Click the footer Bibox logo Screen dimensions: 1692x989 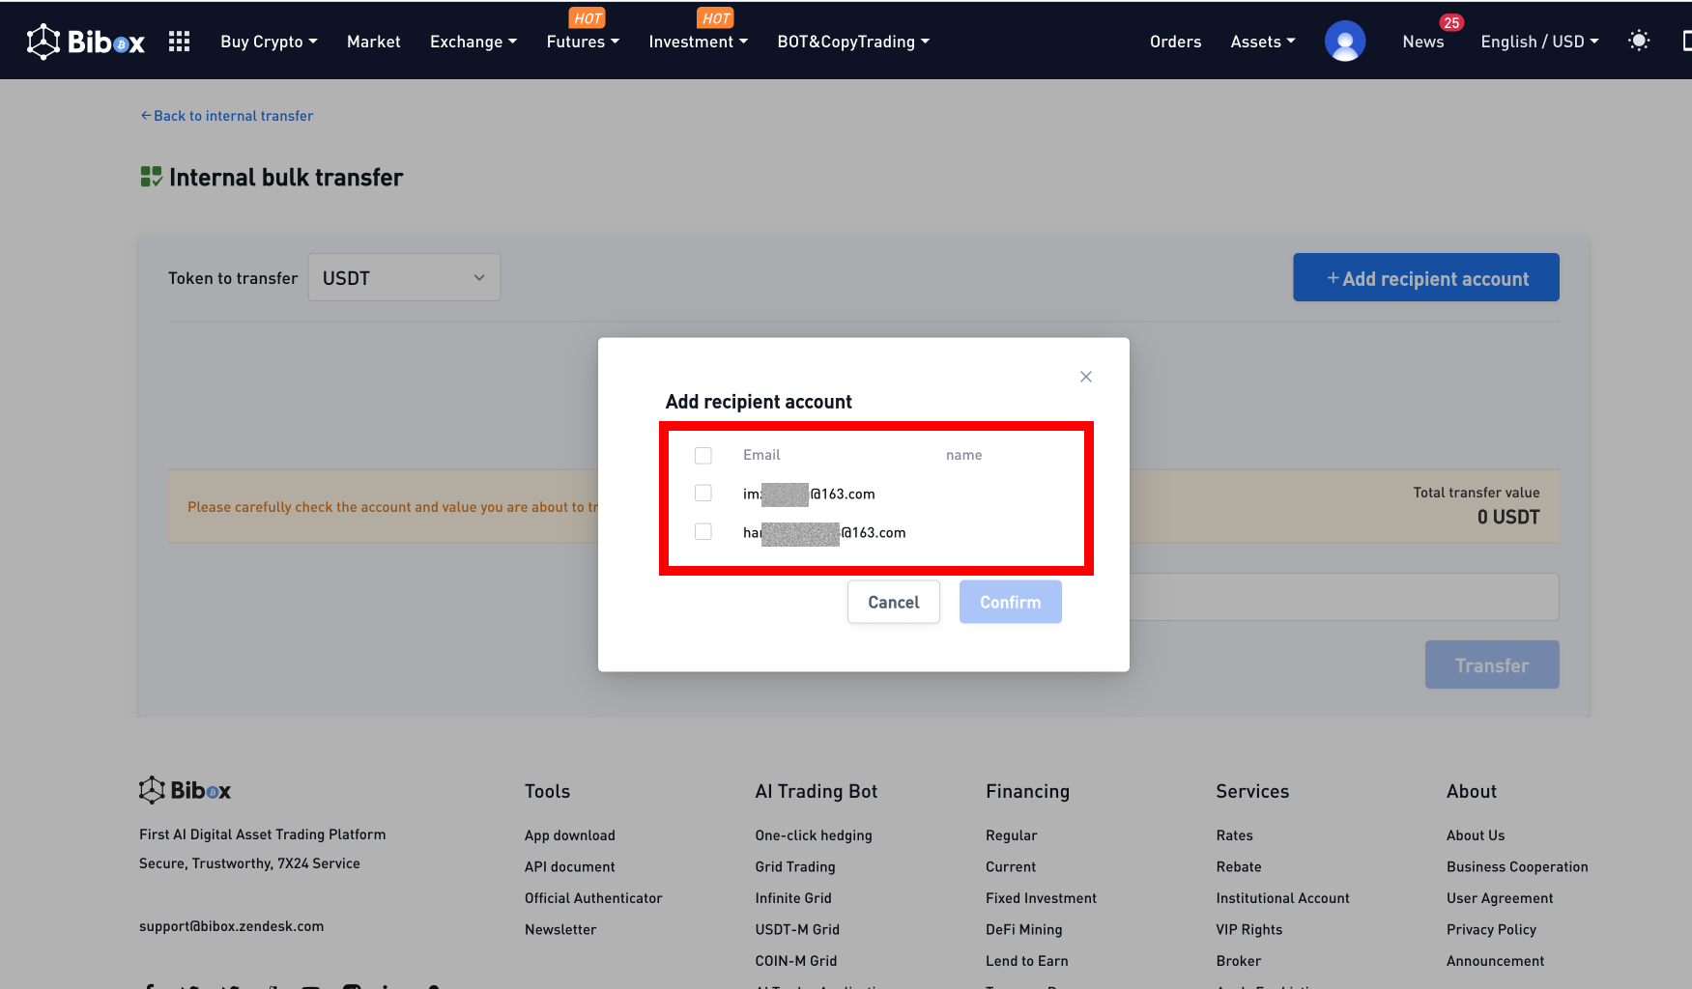point(185,790)
